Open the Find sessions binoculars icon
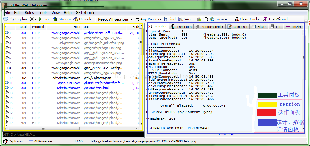This screenshot has width=310, height=146. (165, 19)
